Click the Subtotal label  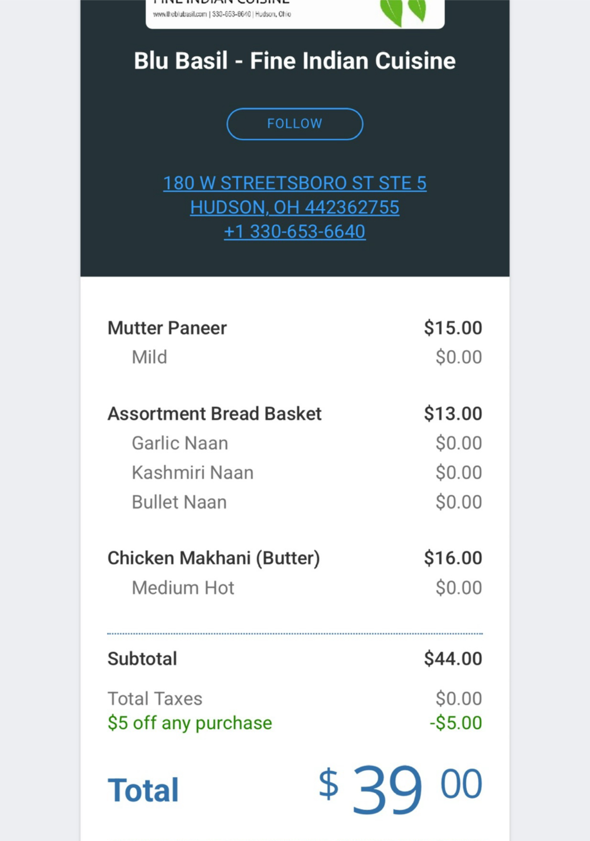coord(142,659)
